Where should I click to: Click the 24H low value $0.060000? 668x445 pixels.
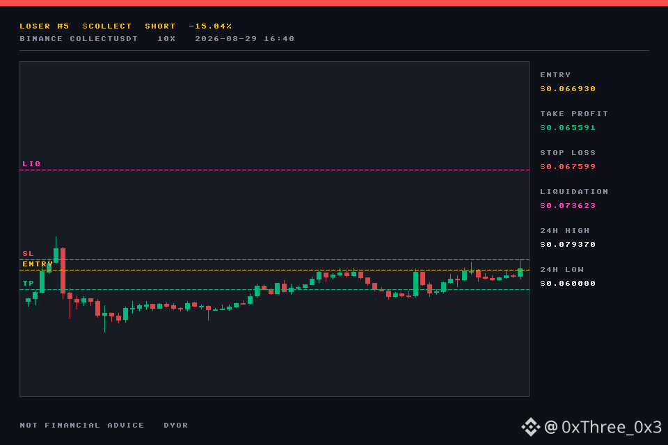pos(568,284)
